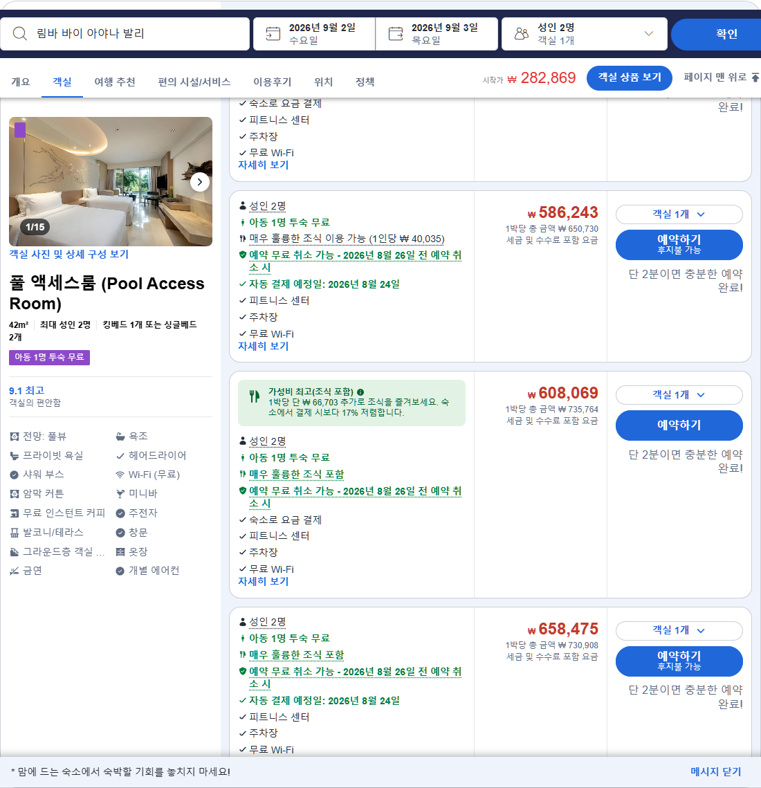Screen dimensions: 761x788
Task: Click the 2026년 9월 2일 check-in field
Action: coord(314,34)
